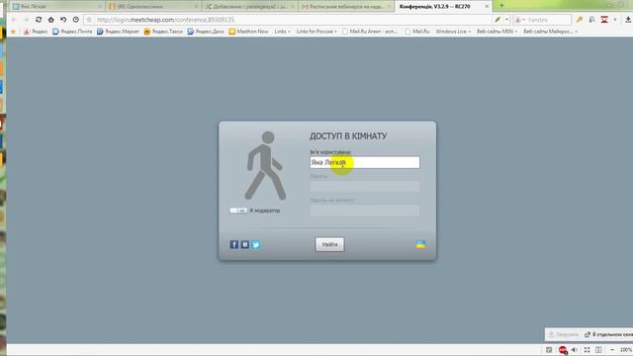Change language with Ukrainian flag icon
The width and height of the screenshot is (633, 356).
pos(420,244)
